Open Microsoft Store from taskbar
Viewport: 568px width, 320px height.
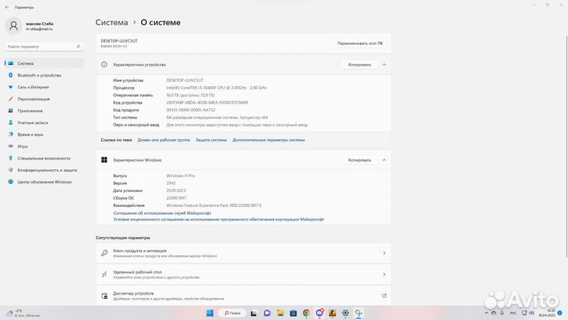pos(293,313)
